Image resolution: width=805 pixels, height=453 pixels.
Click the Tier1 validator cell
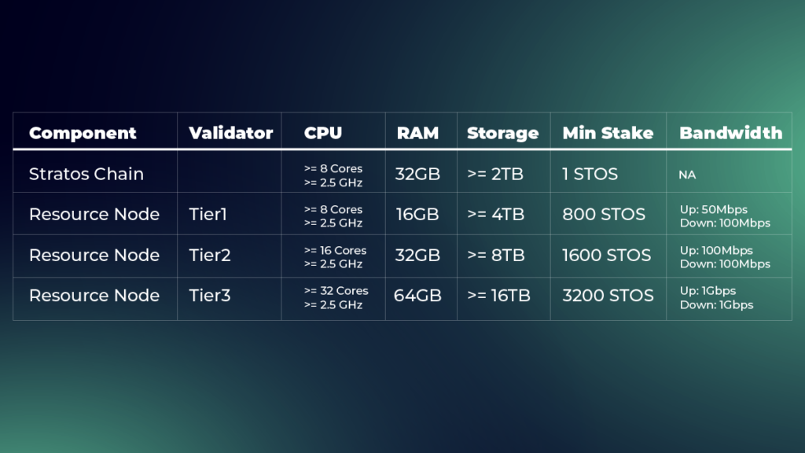coord(208,214)
